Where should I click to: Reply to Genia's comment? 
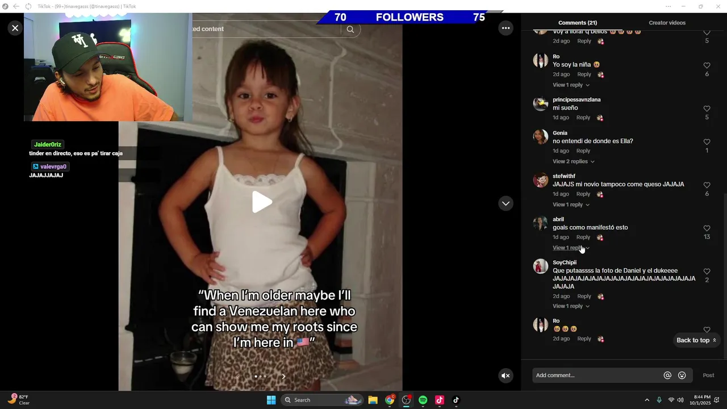583,151
